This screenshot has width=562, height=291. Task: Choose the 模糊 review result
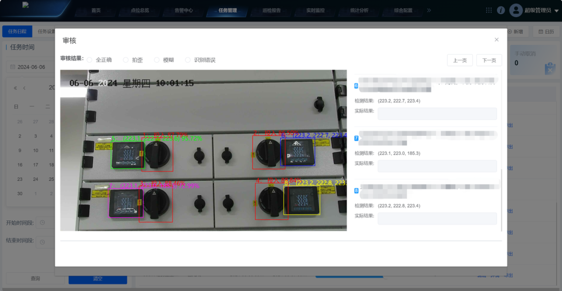click(157, 60)
